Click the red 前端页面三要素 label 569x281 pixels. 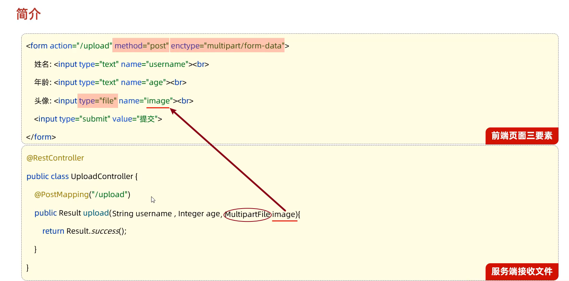522,136
